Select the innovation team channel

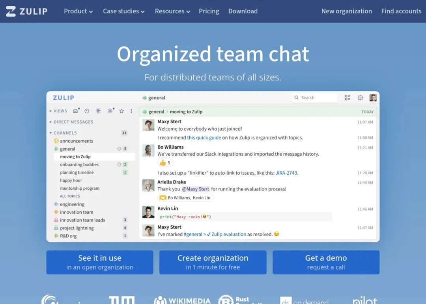(x=77, y=212)
